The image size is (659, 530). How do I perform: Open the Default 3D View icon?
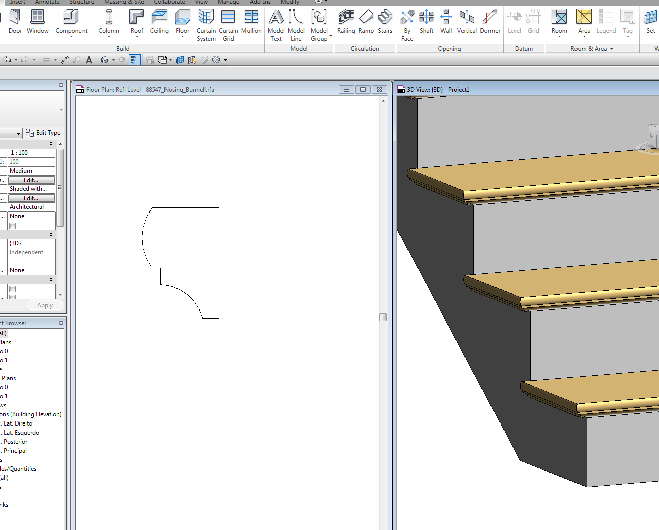105,60
